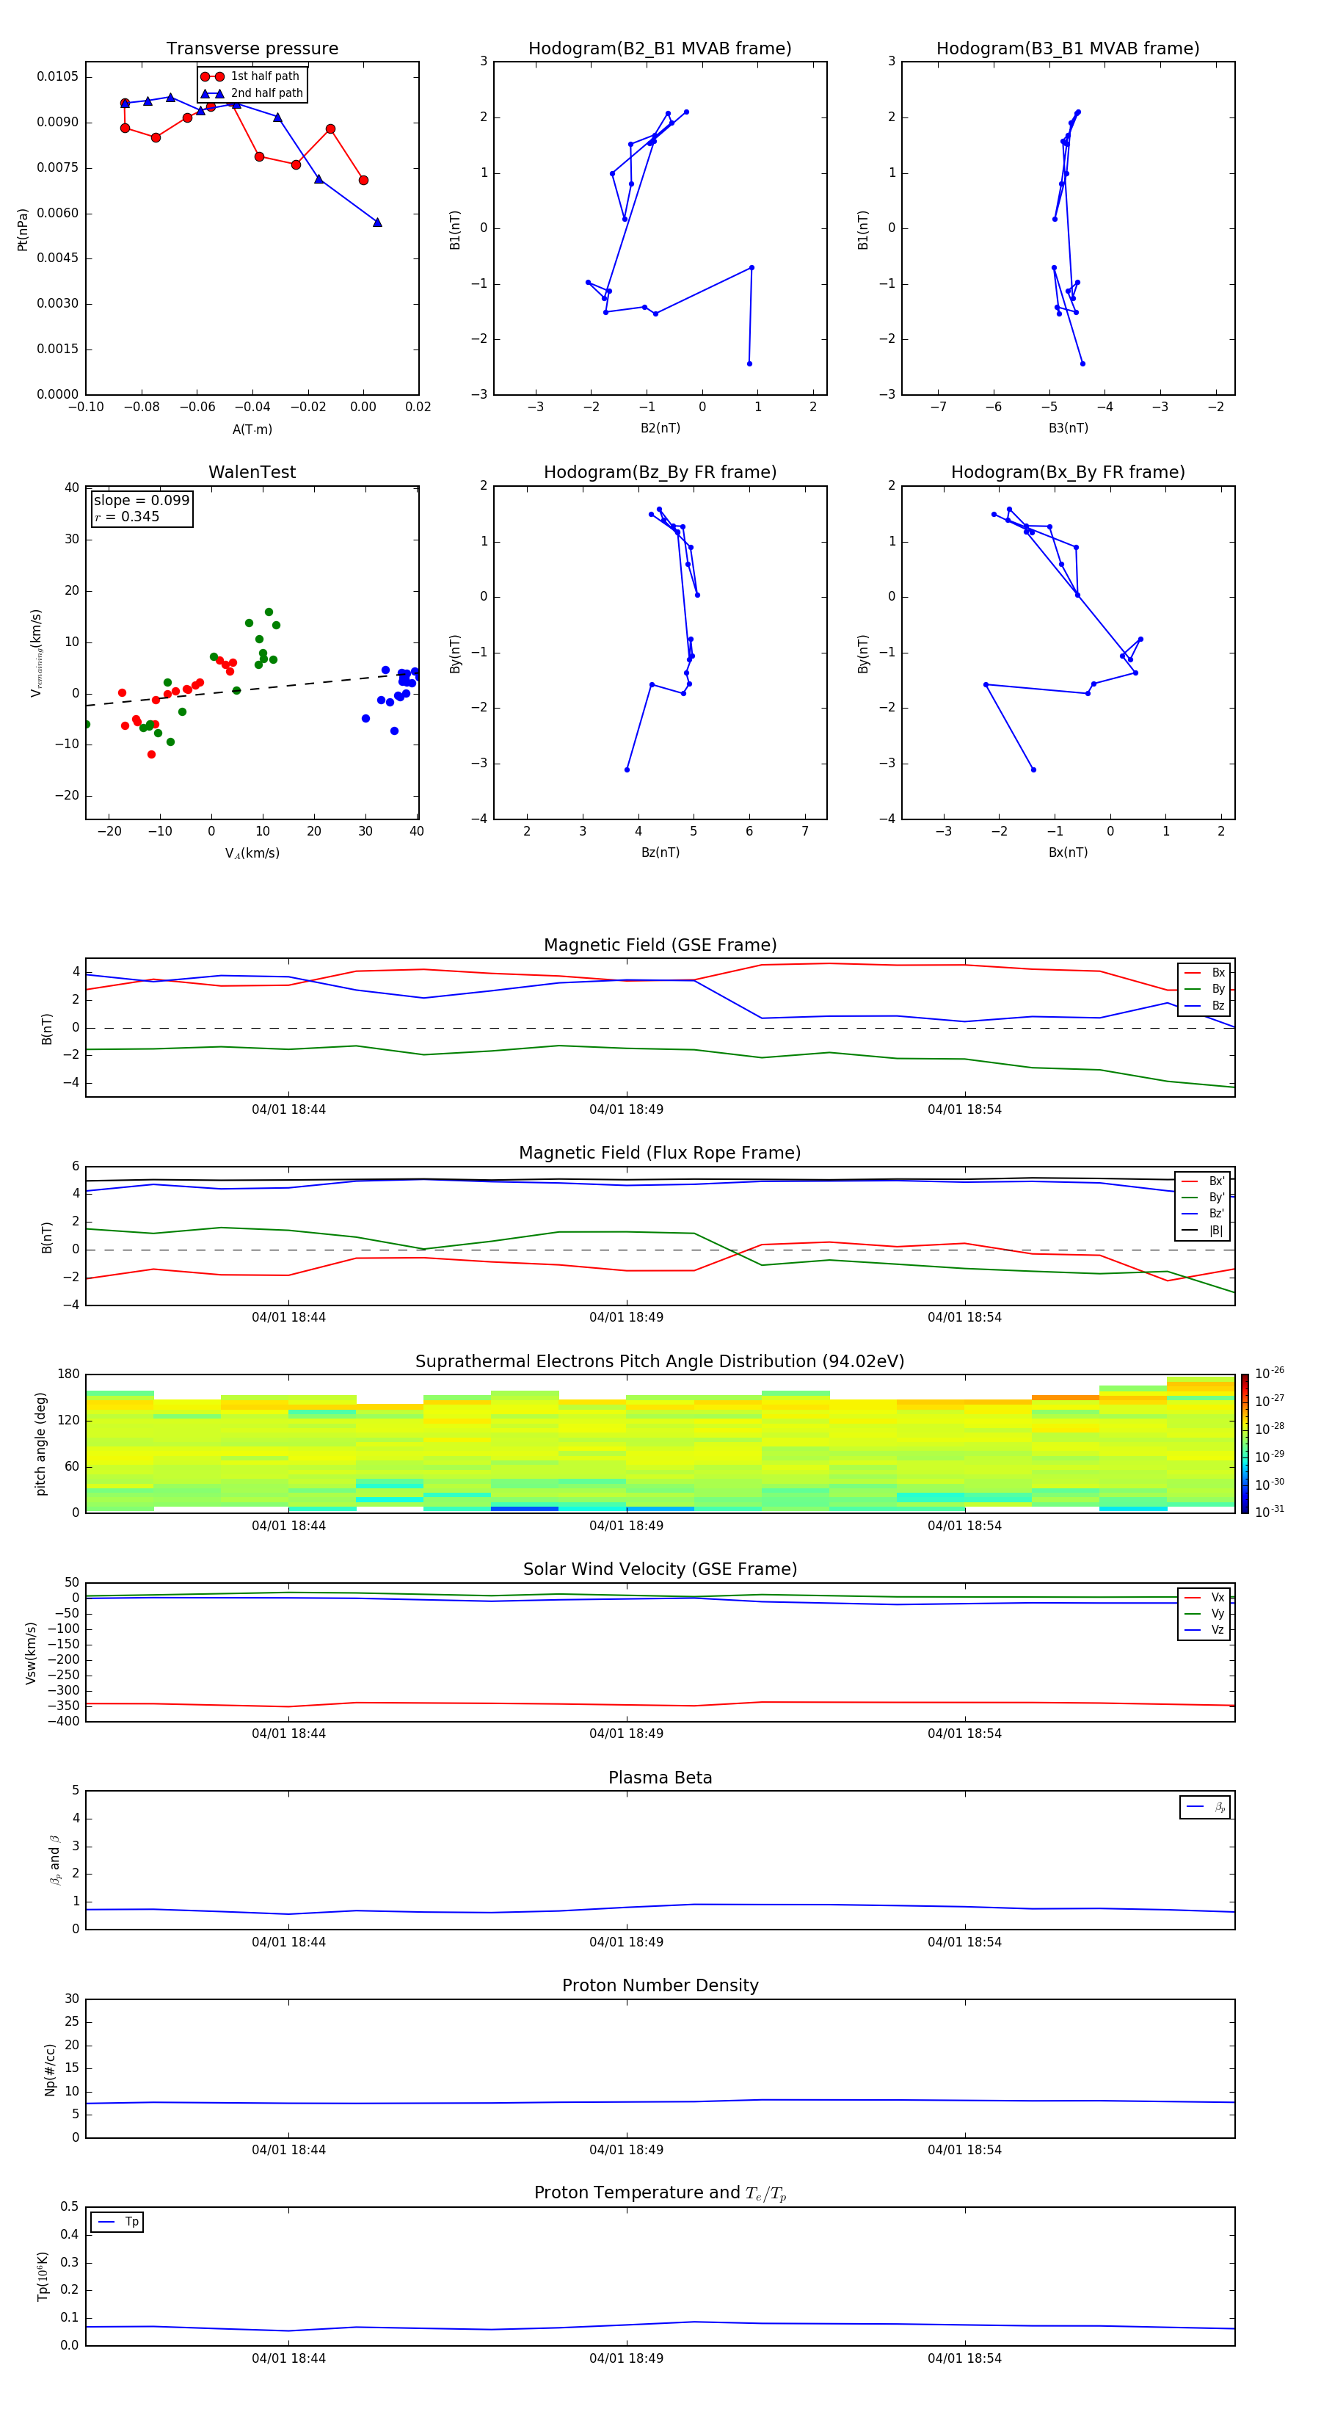Click '04/01 18:54' tick under pitch angle plot

point(964,1526)
